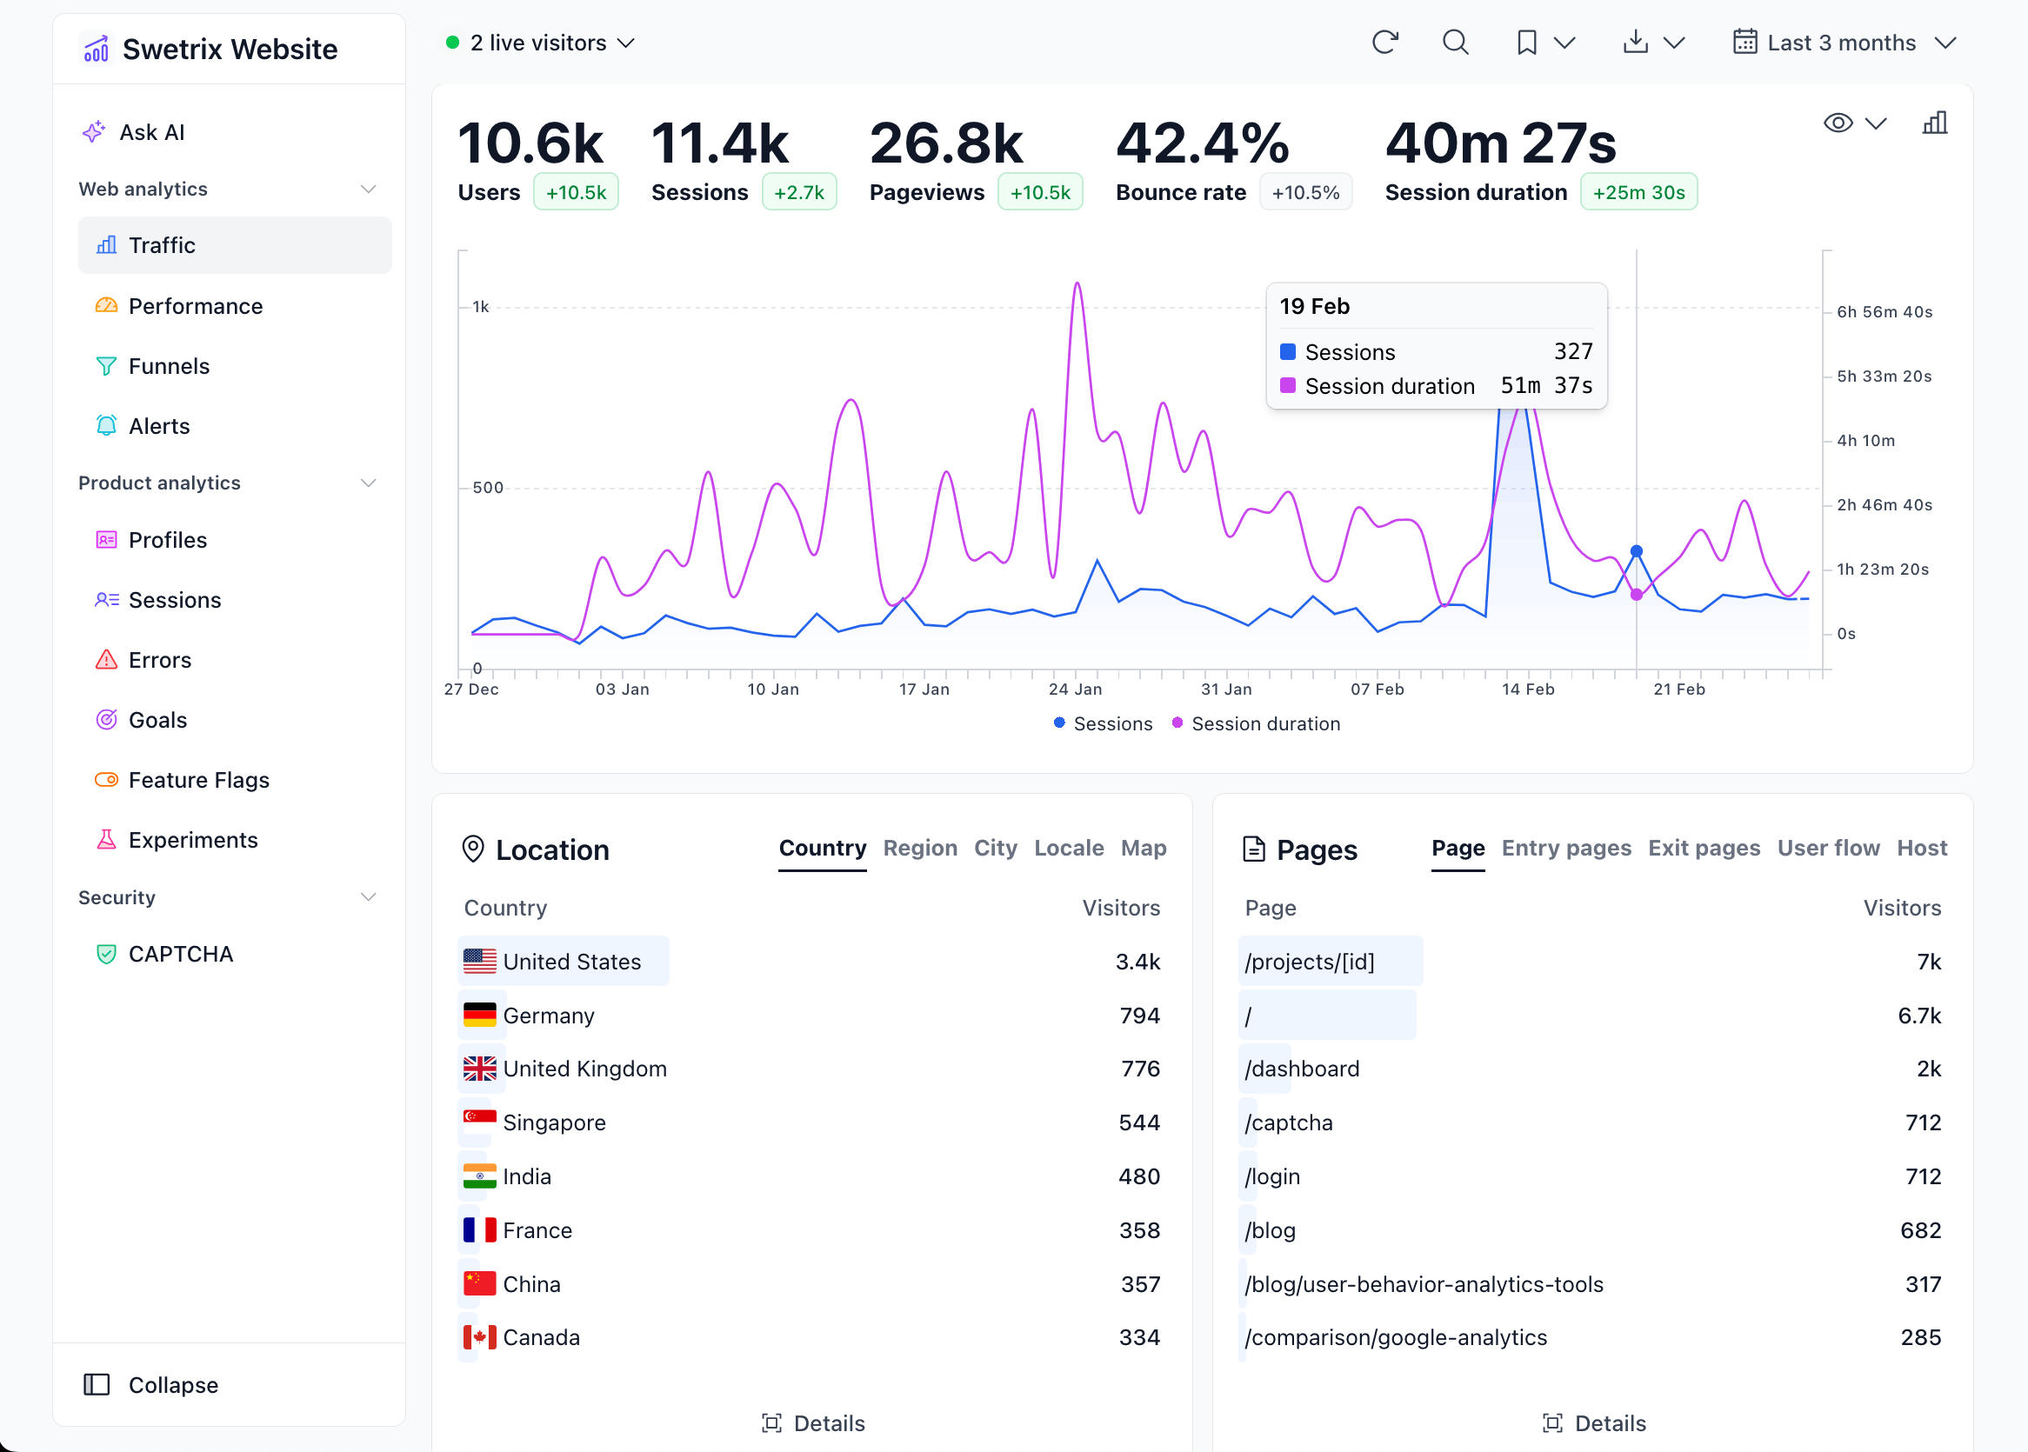Open Alerts bell item
Screen dimensions: 2028x1452
pyautogui.click(x=235, y=425)
